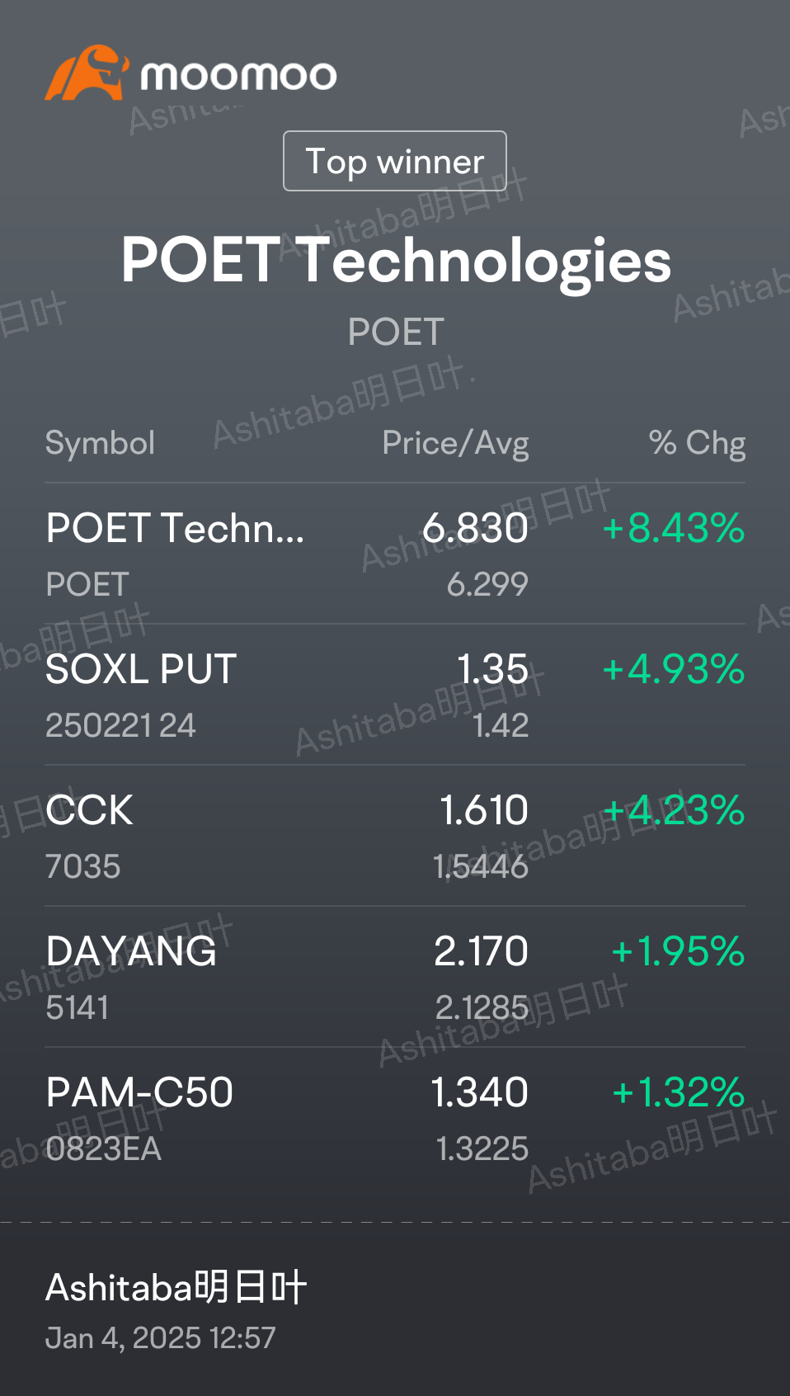Click the moomoo bull logo icon
The image size is (790, 1396).
click(87, 73)
